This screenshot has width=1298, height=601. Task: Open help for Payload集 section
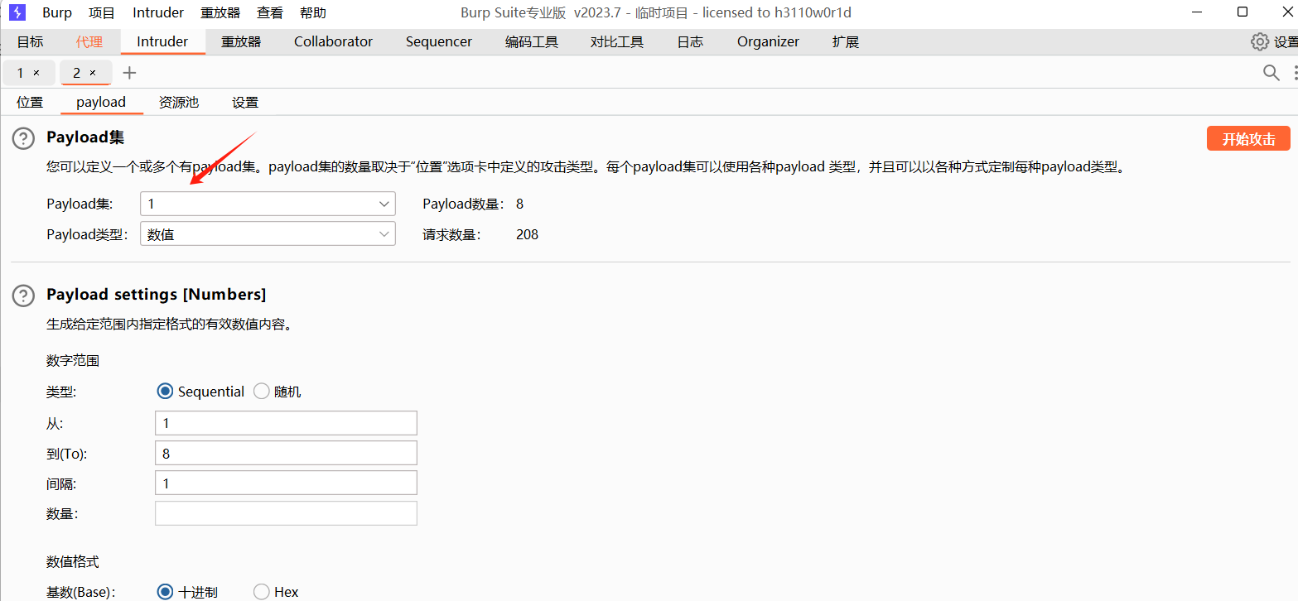24,138
